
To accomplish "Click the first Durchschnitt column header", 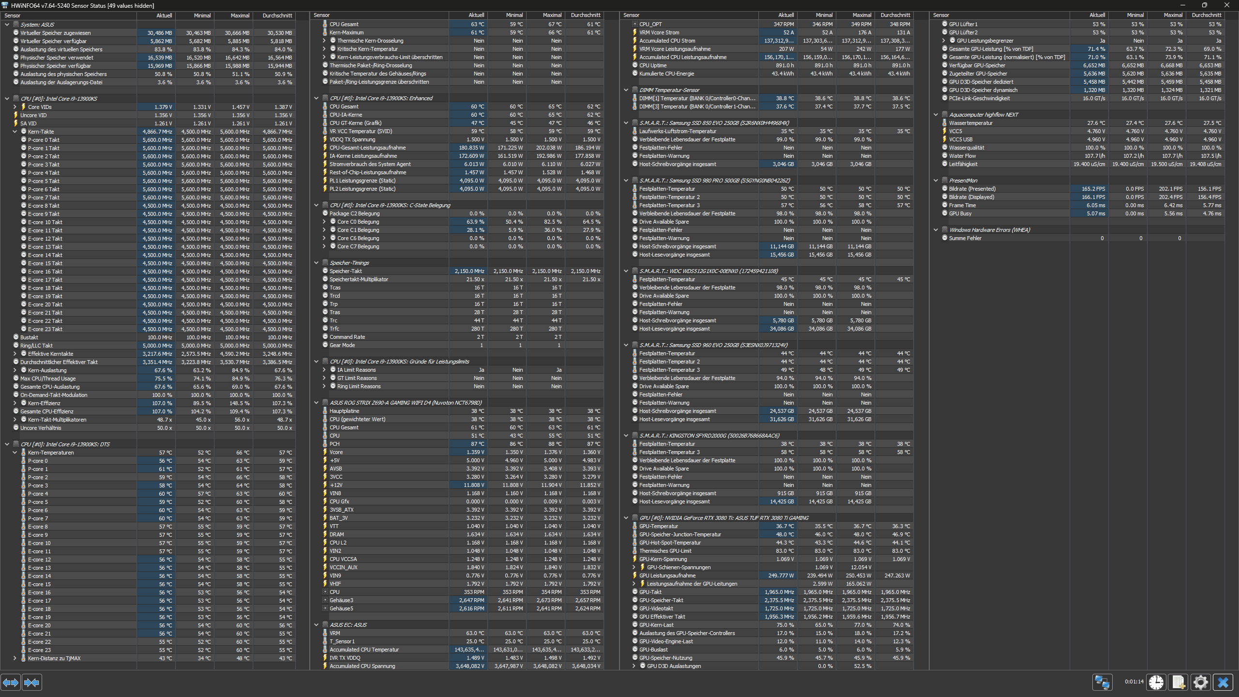I will [277, 15].
